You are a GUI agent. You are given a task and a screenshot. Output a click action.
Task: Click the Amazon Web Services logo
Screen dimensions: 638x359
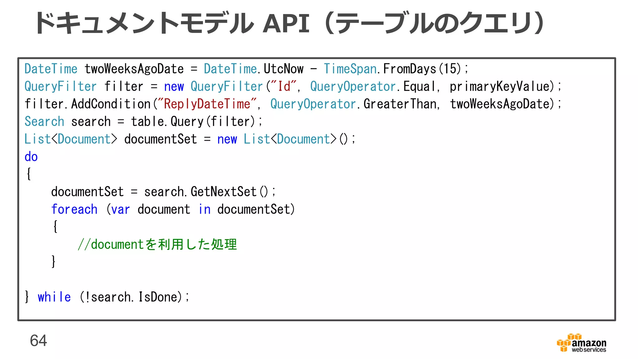[x=581, y=343]
